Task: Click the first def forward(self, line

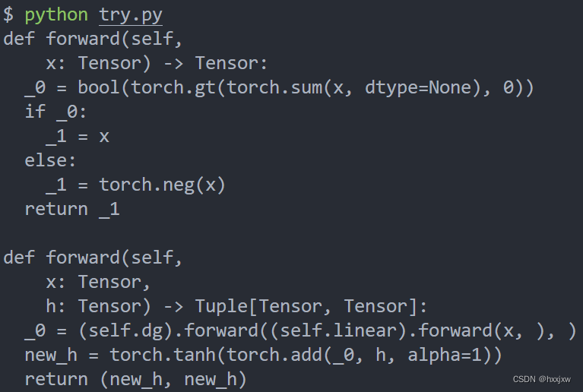Action: (x=93, y=39)
